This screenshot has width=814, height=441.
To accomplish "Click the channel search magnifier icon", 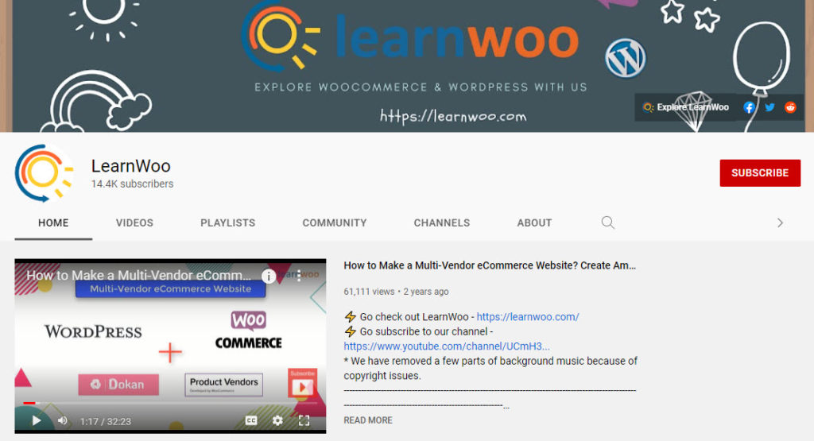I will (608, 222).
